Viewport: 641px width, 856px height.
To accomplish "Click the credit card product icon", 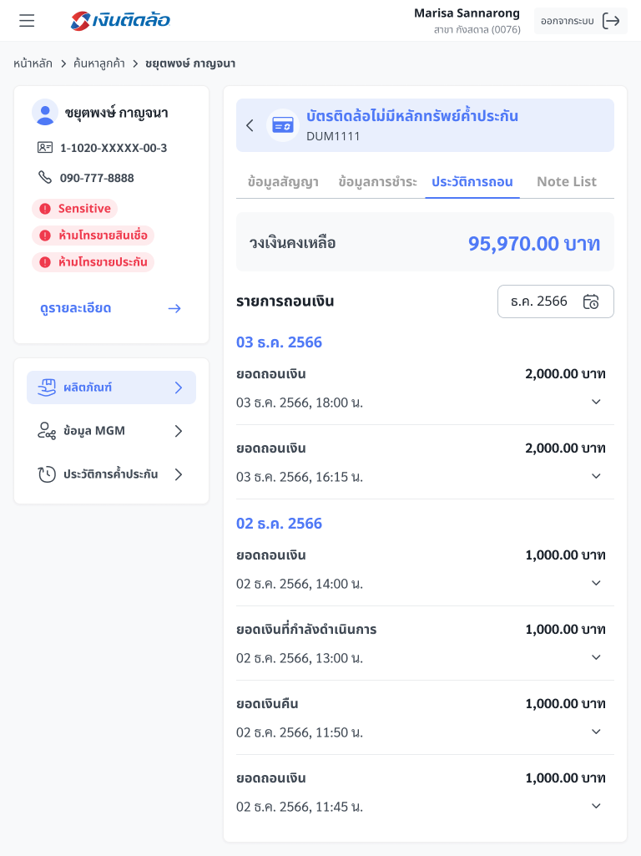I will coord(283,125).
